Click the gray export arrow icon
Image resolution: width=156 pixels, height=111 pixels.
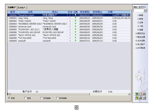144,98
